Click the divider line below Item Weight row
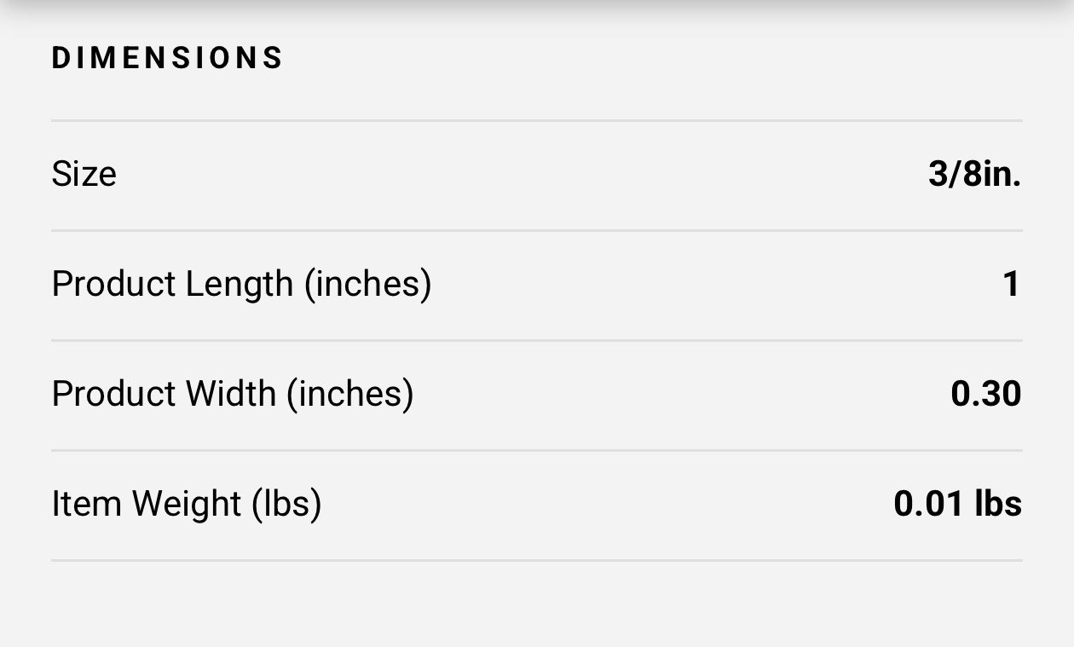 (537, 560)
